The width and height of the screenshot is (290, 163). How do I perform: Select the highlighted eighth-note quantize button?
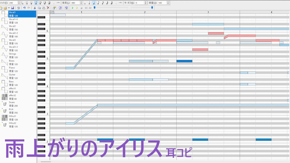point(36,3)
